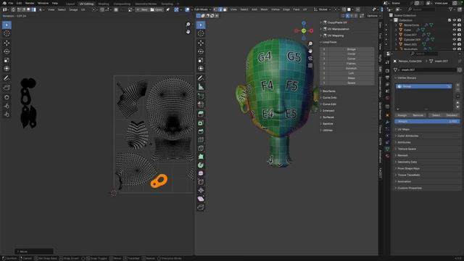This screenshot has height=261, width=464.
Task: Hide the Cube.007 object using its eye icon
Action: point(455,35)
